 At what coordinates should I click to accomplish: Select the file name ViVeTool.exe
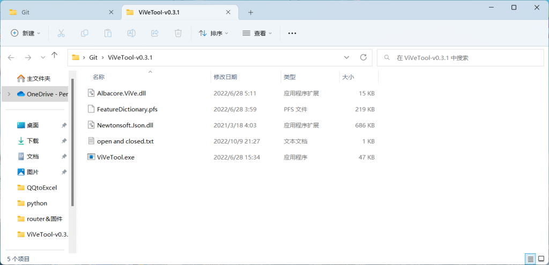[x=116, y=157]
